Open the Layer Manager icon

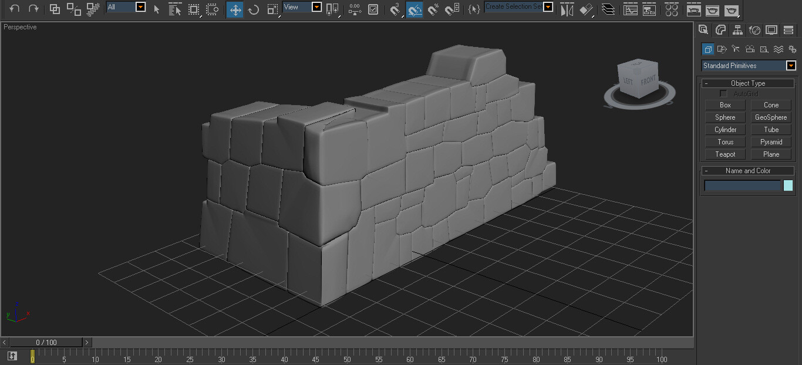(609, 9)
